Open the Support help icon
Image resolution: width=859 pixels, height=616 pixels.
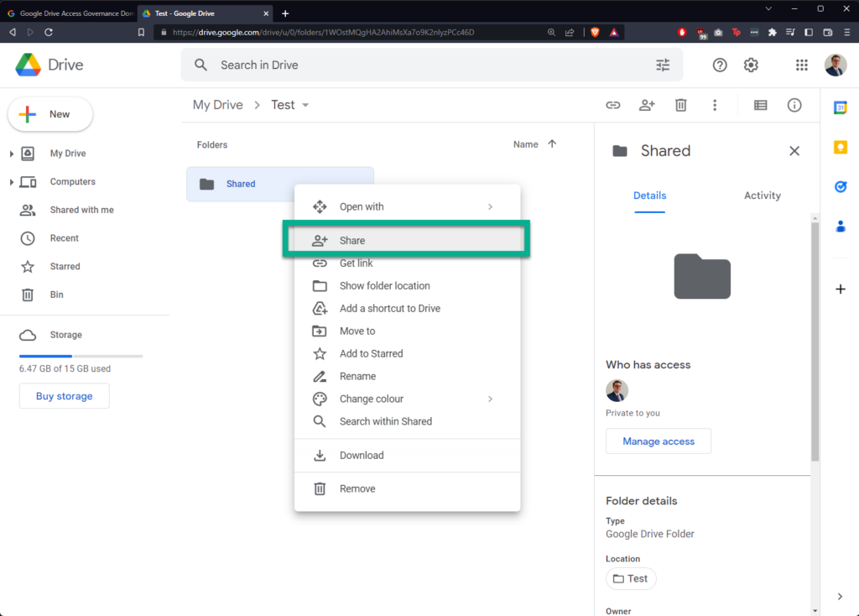[719, 65]
